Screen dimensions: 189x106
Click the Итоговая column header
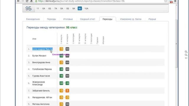[103, 40]
